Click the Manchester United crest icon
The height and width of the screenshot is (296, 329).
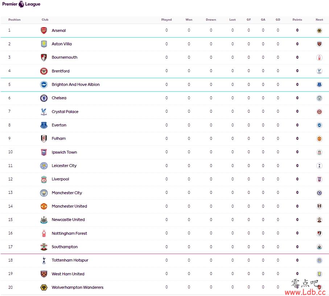point(44,206)
